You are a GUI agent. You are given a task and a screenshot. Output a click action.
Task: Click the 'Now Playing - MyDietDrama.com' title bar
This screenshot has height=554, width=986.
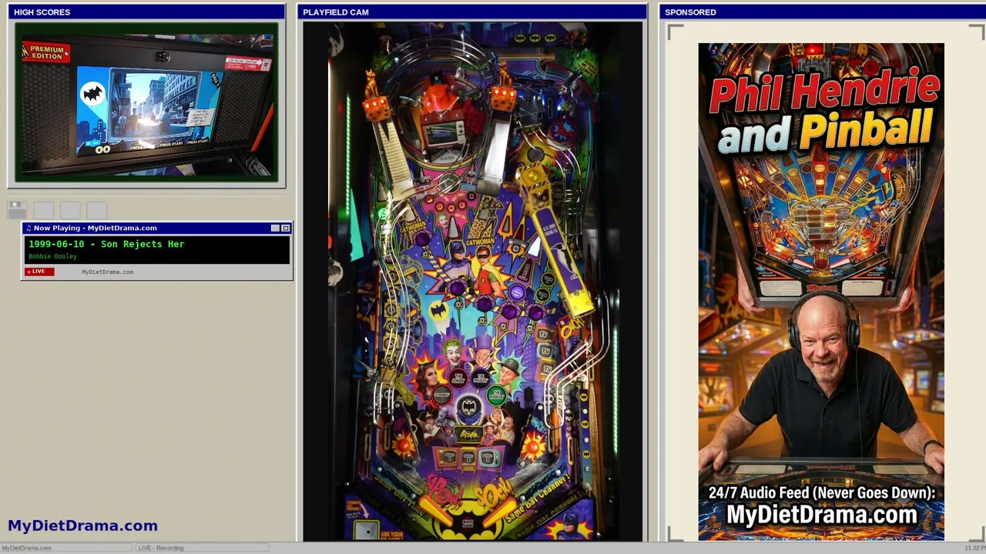pyautogui.click(x=157, y=228)
